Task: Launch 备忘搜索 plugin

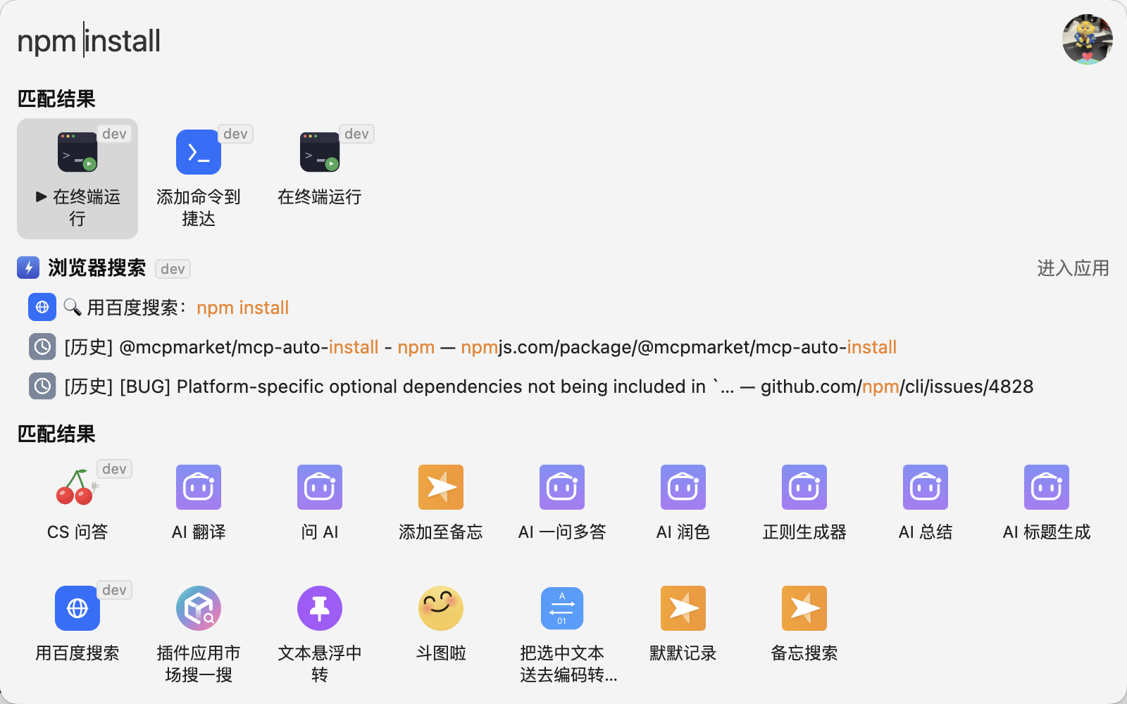Action: coord(804,625)
